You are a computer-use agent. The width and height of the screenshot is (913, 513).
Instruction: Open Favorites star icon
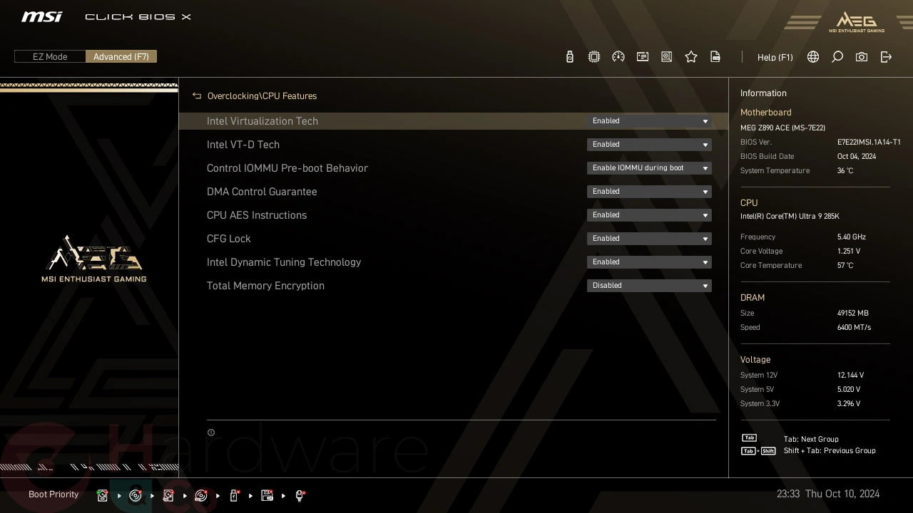691,57
